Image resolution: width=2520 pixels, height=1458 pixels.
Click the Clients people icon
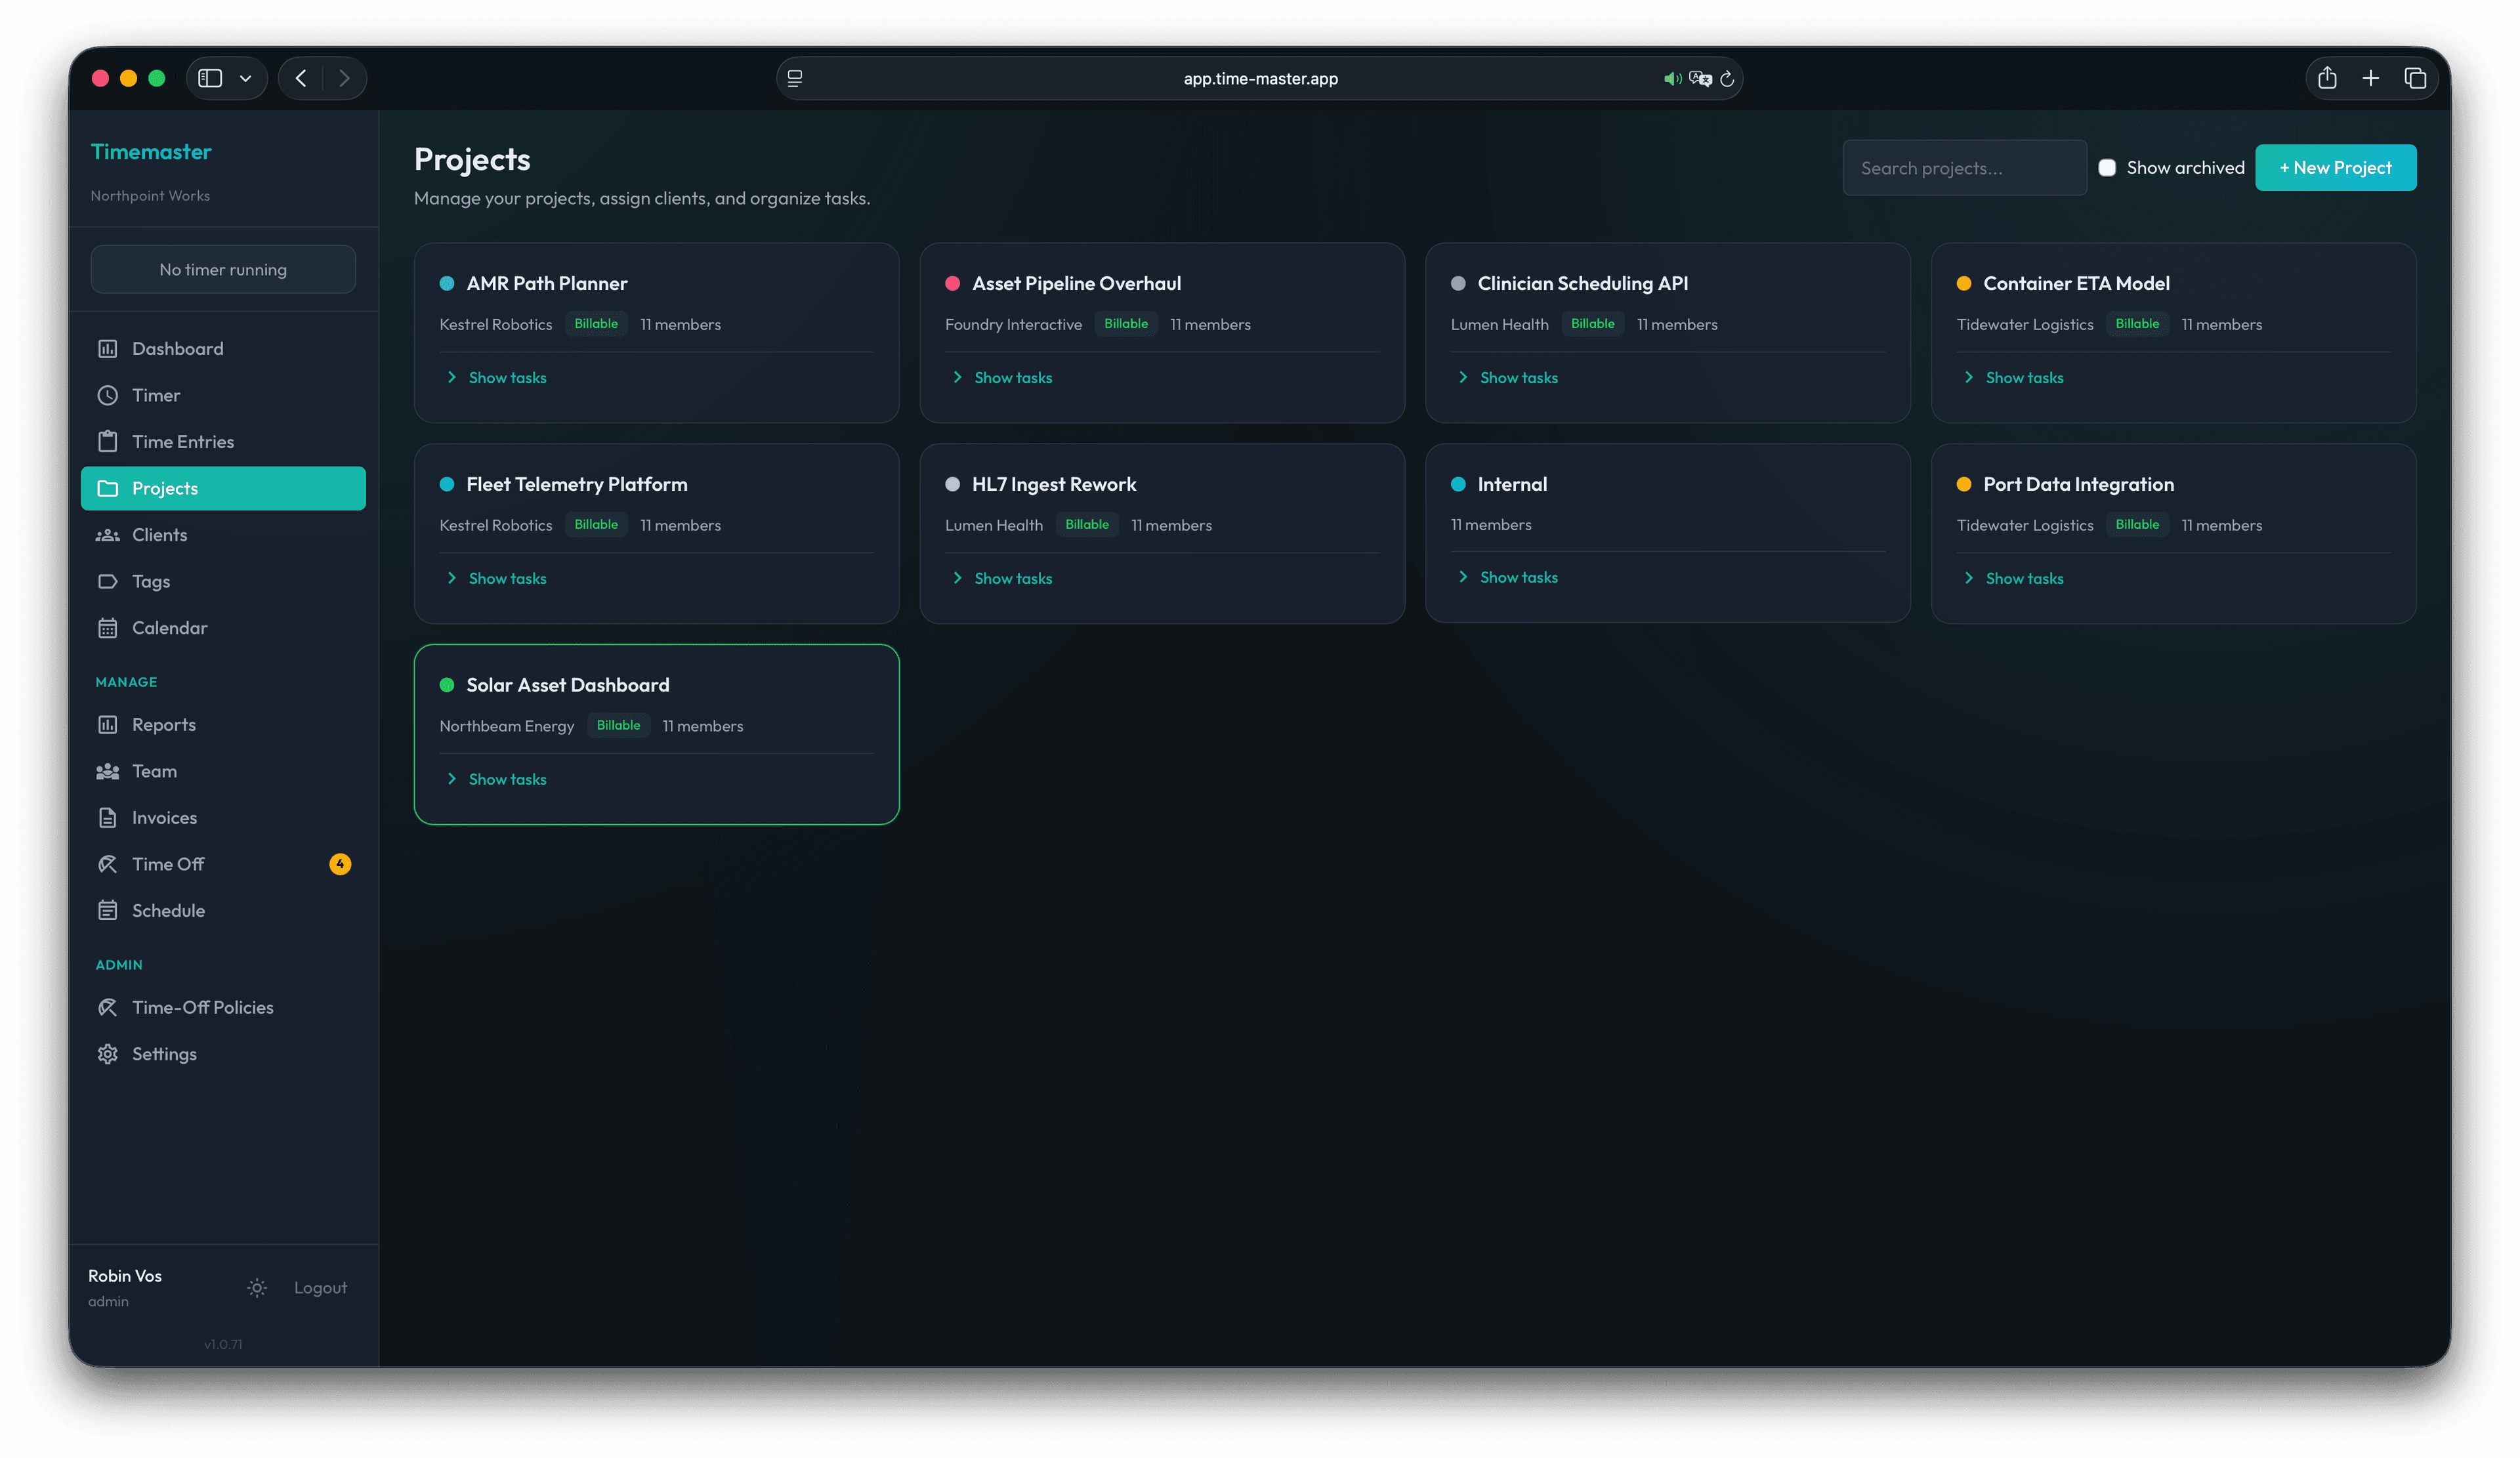coord(107,535)
